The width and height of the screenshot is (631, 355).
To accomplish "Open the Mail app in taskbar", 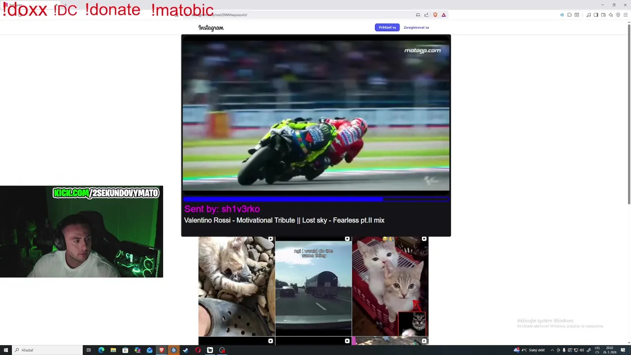I will [149, 350].
